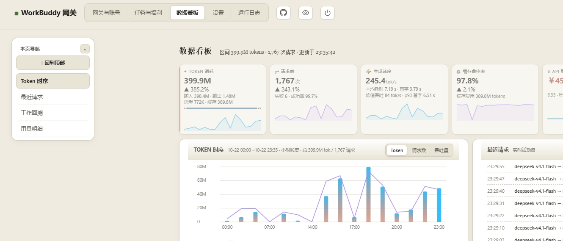The width and height of the screenshot is (563, 241).
Task: Navigate to 工作回溯 section
Action: pos(53,113)
